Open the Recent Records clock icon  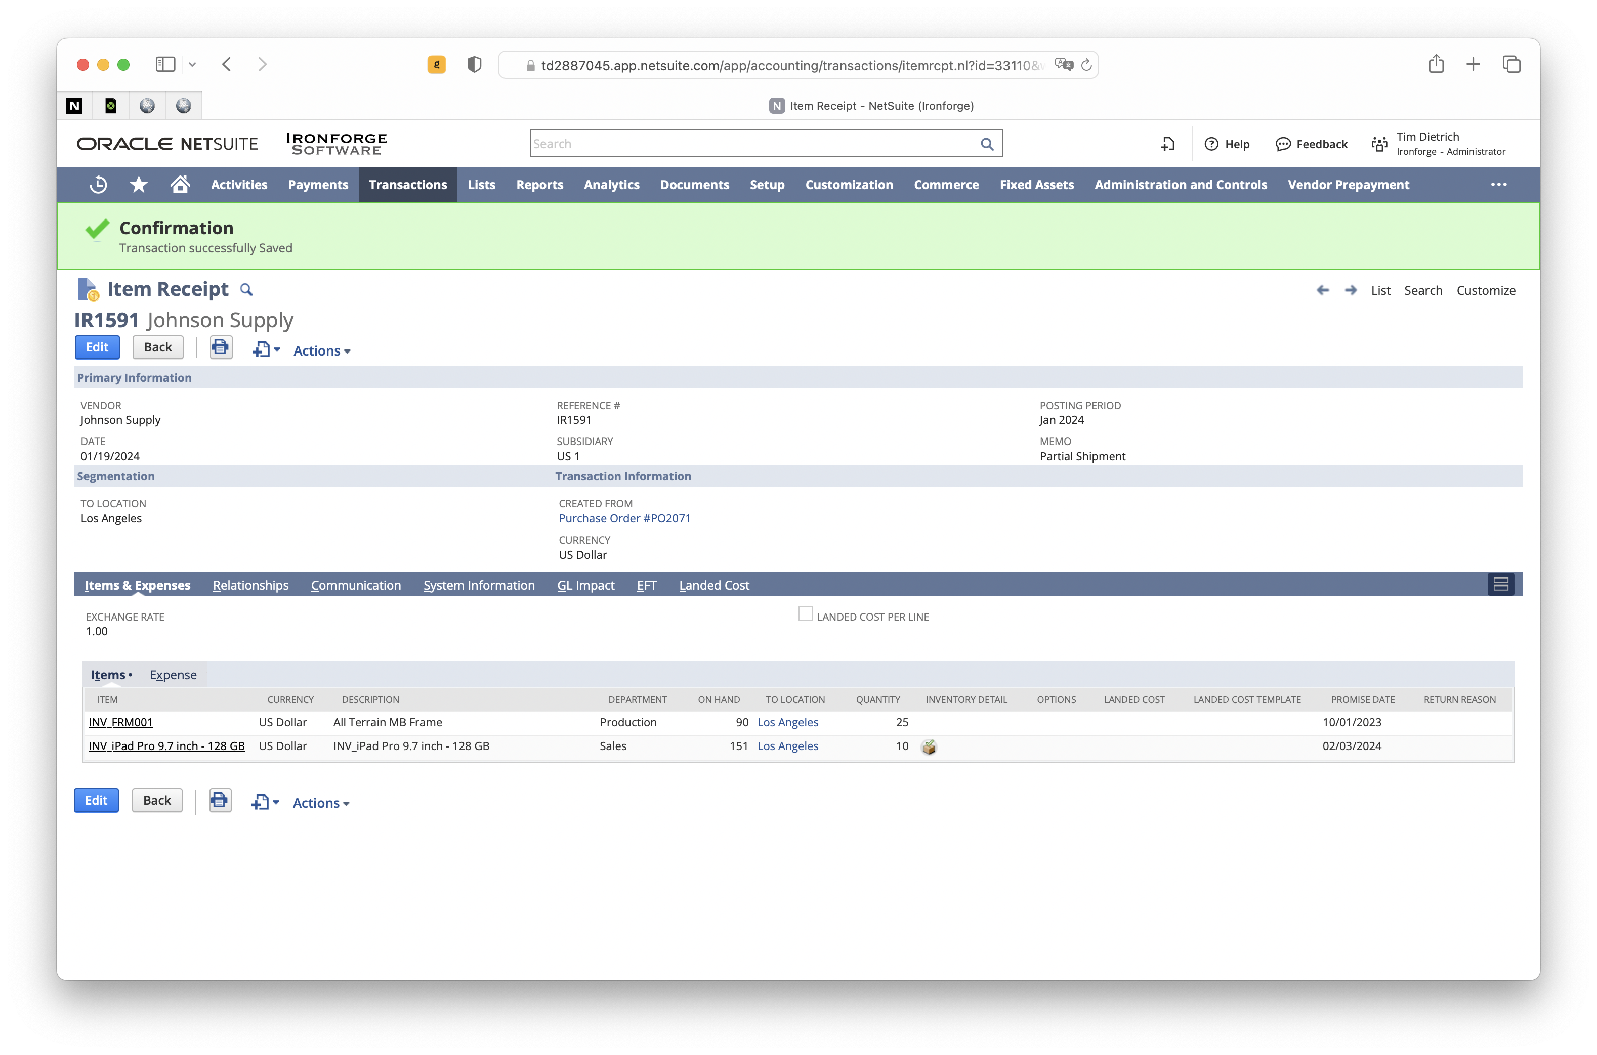click(98, 185)
